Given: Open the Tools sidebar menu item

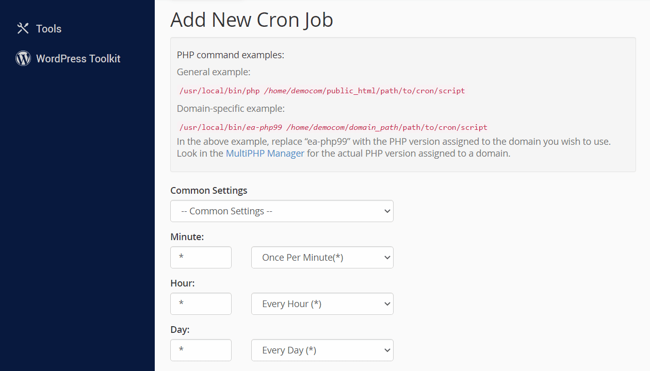Looking at the screenshot, I should [x=48, y=29].
